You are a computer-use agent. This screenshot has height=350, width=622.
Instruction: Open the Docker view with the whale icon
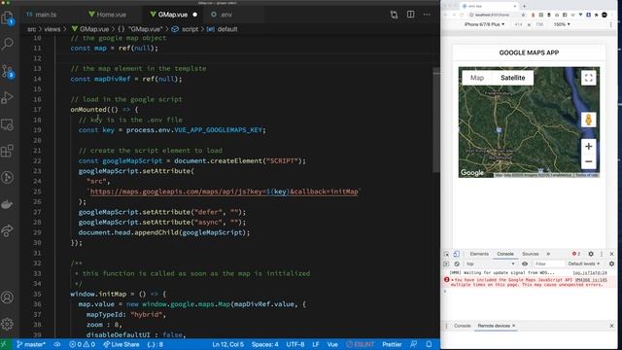pos(8,204)
